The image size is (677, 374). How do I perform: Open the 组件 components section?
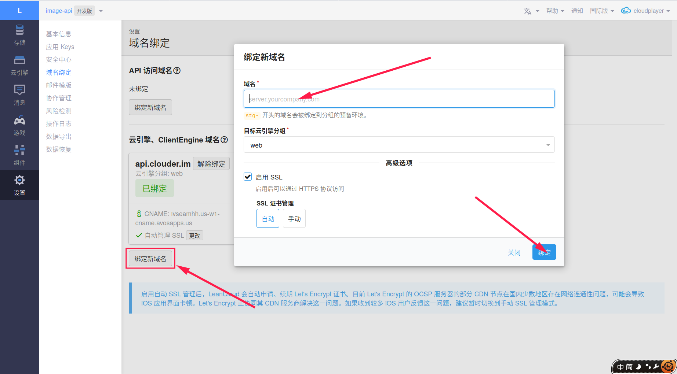point(19,155)
